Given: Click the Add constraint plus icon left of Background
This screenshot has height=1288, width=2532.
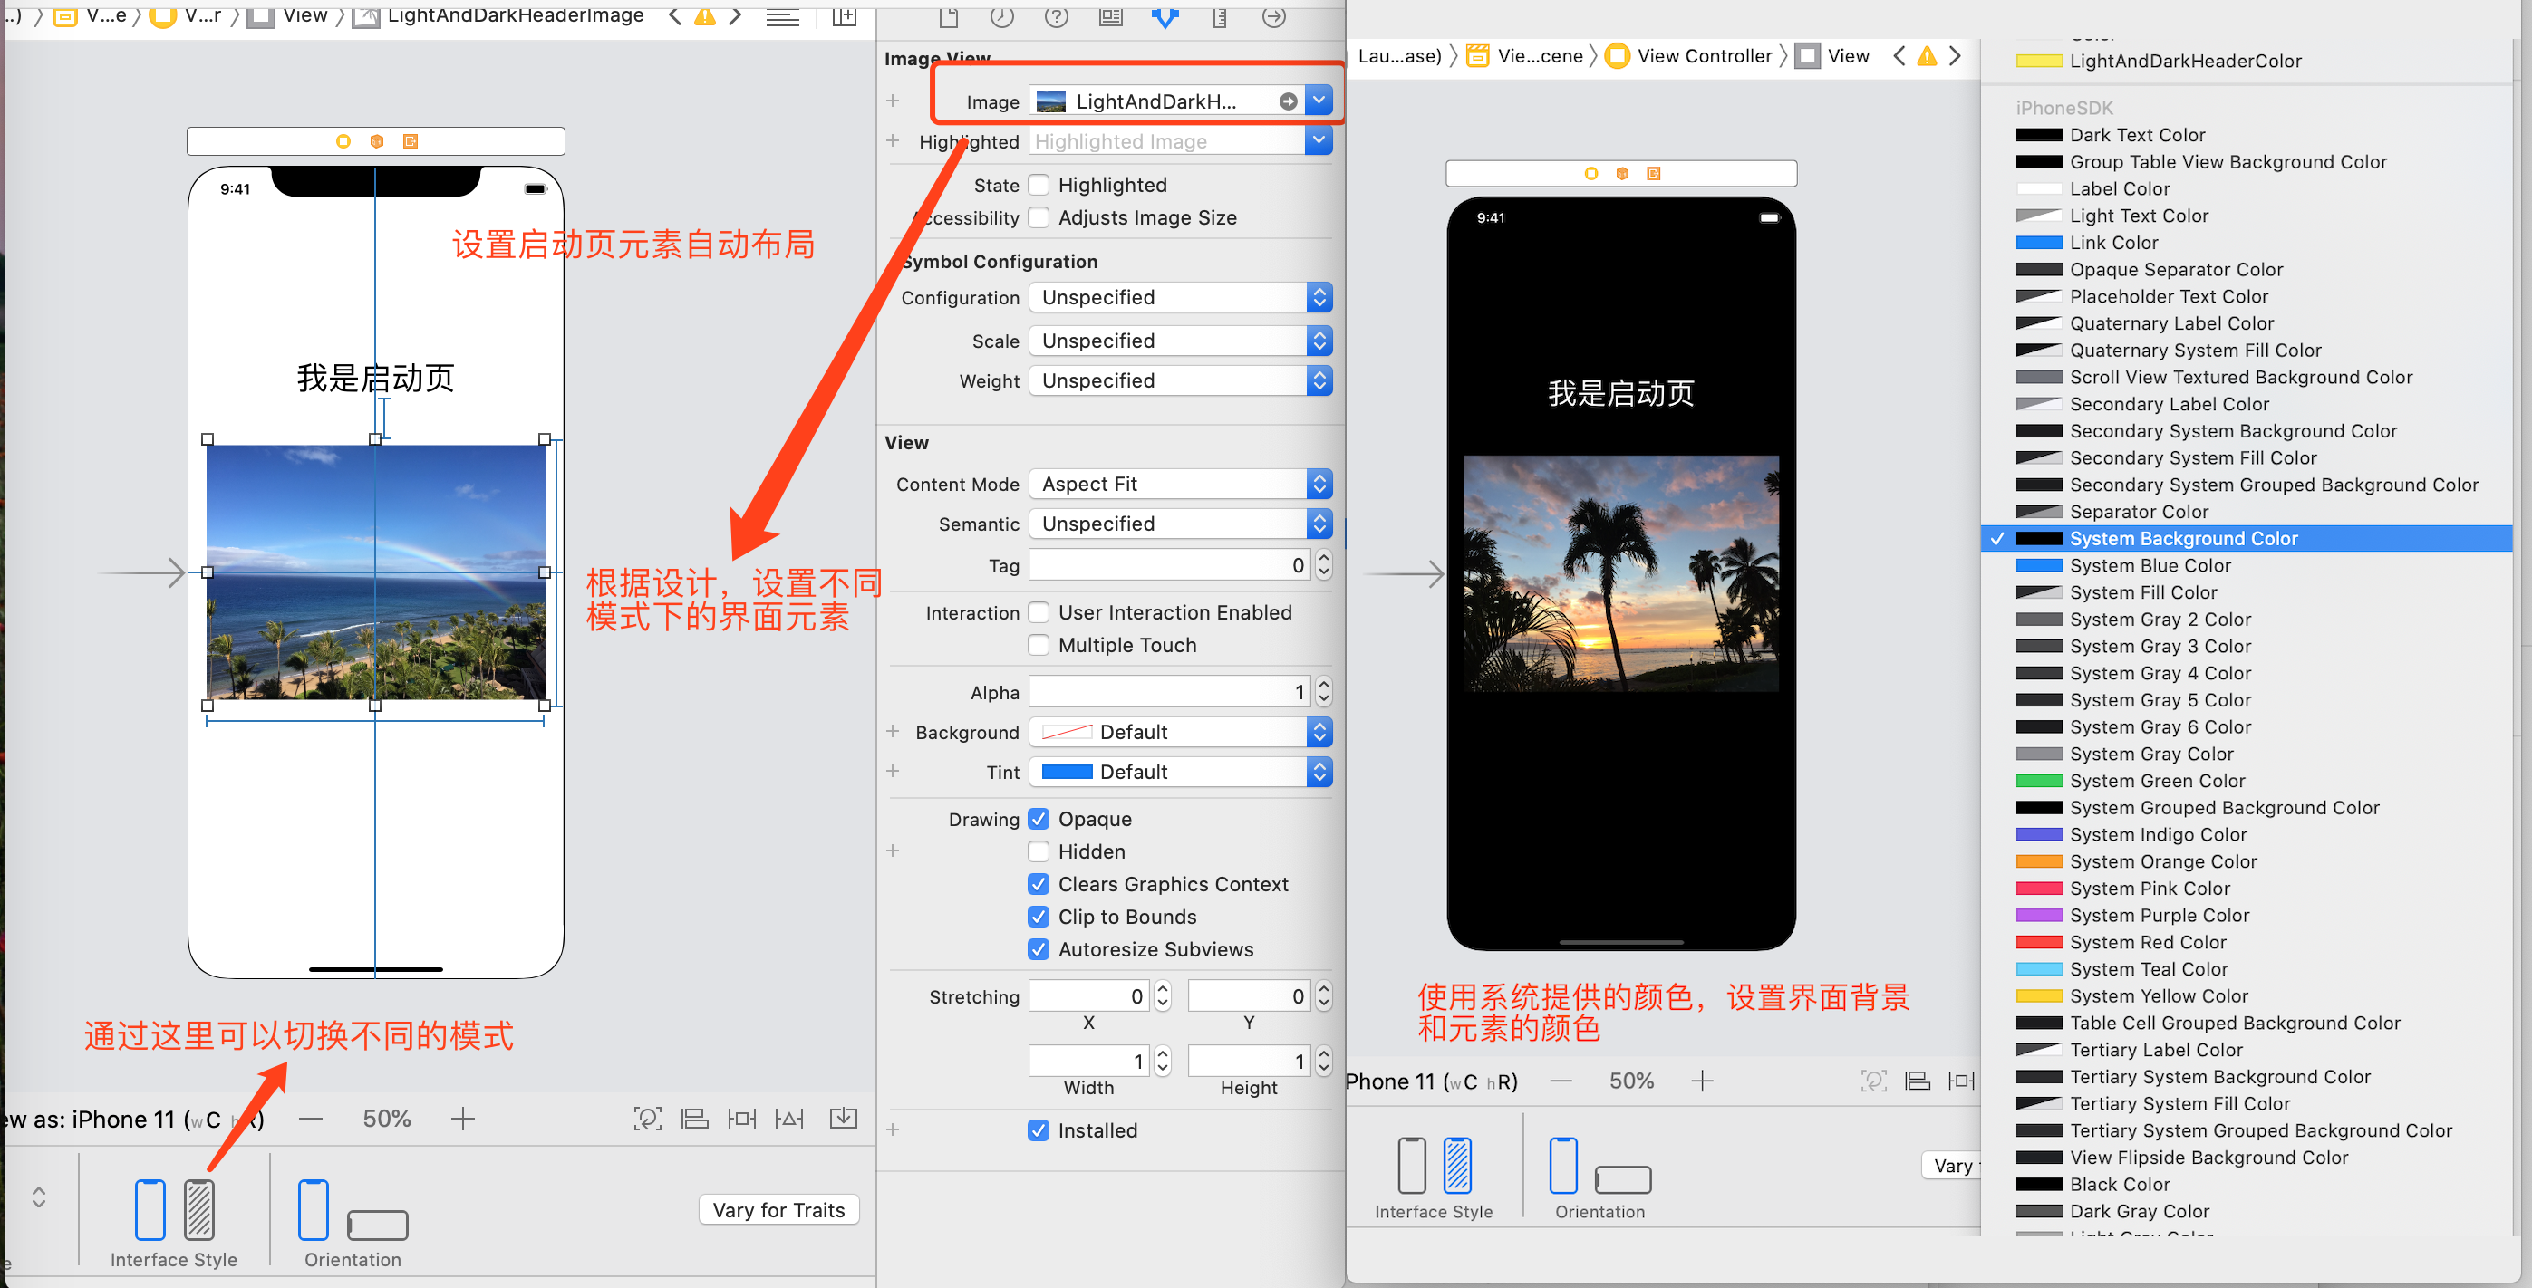Looking at the screenshot, I should 894,731.
